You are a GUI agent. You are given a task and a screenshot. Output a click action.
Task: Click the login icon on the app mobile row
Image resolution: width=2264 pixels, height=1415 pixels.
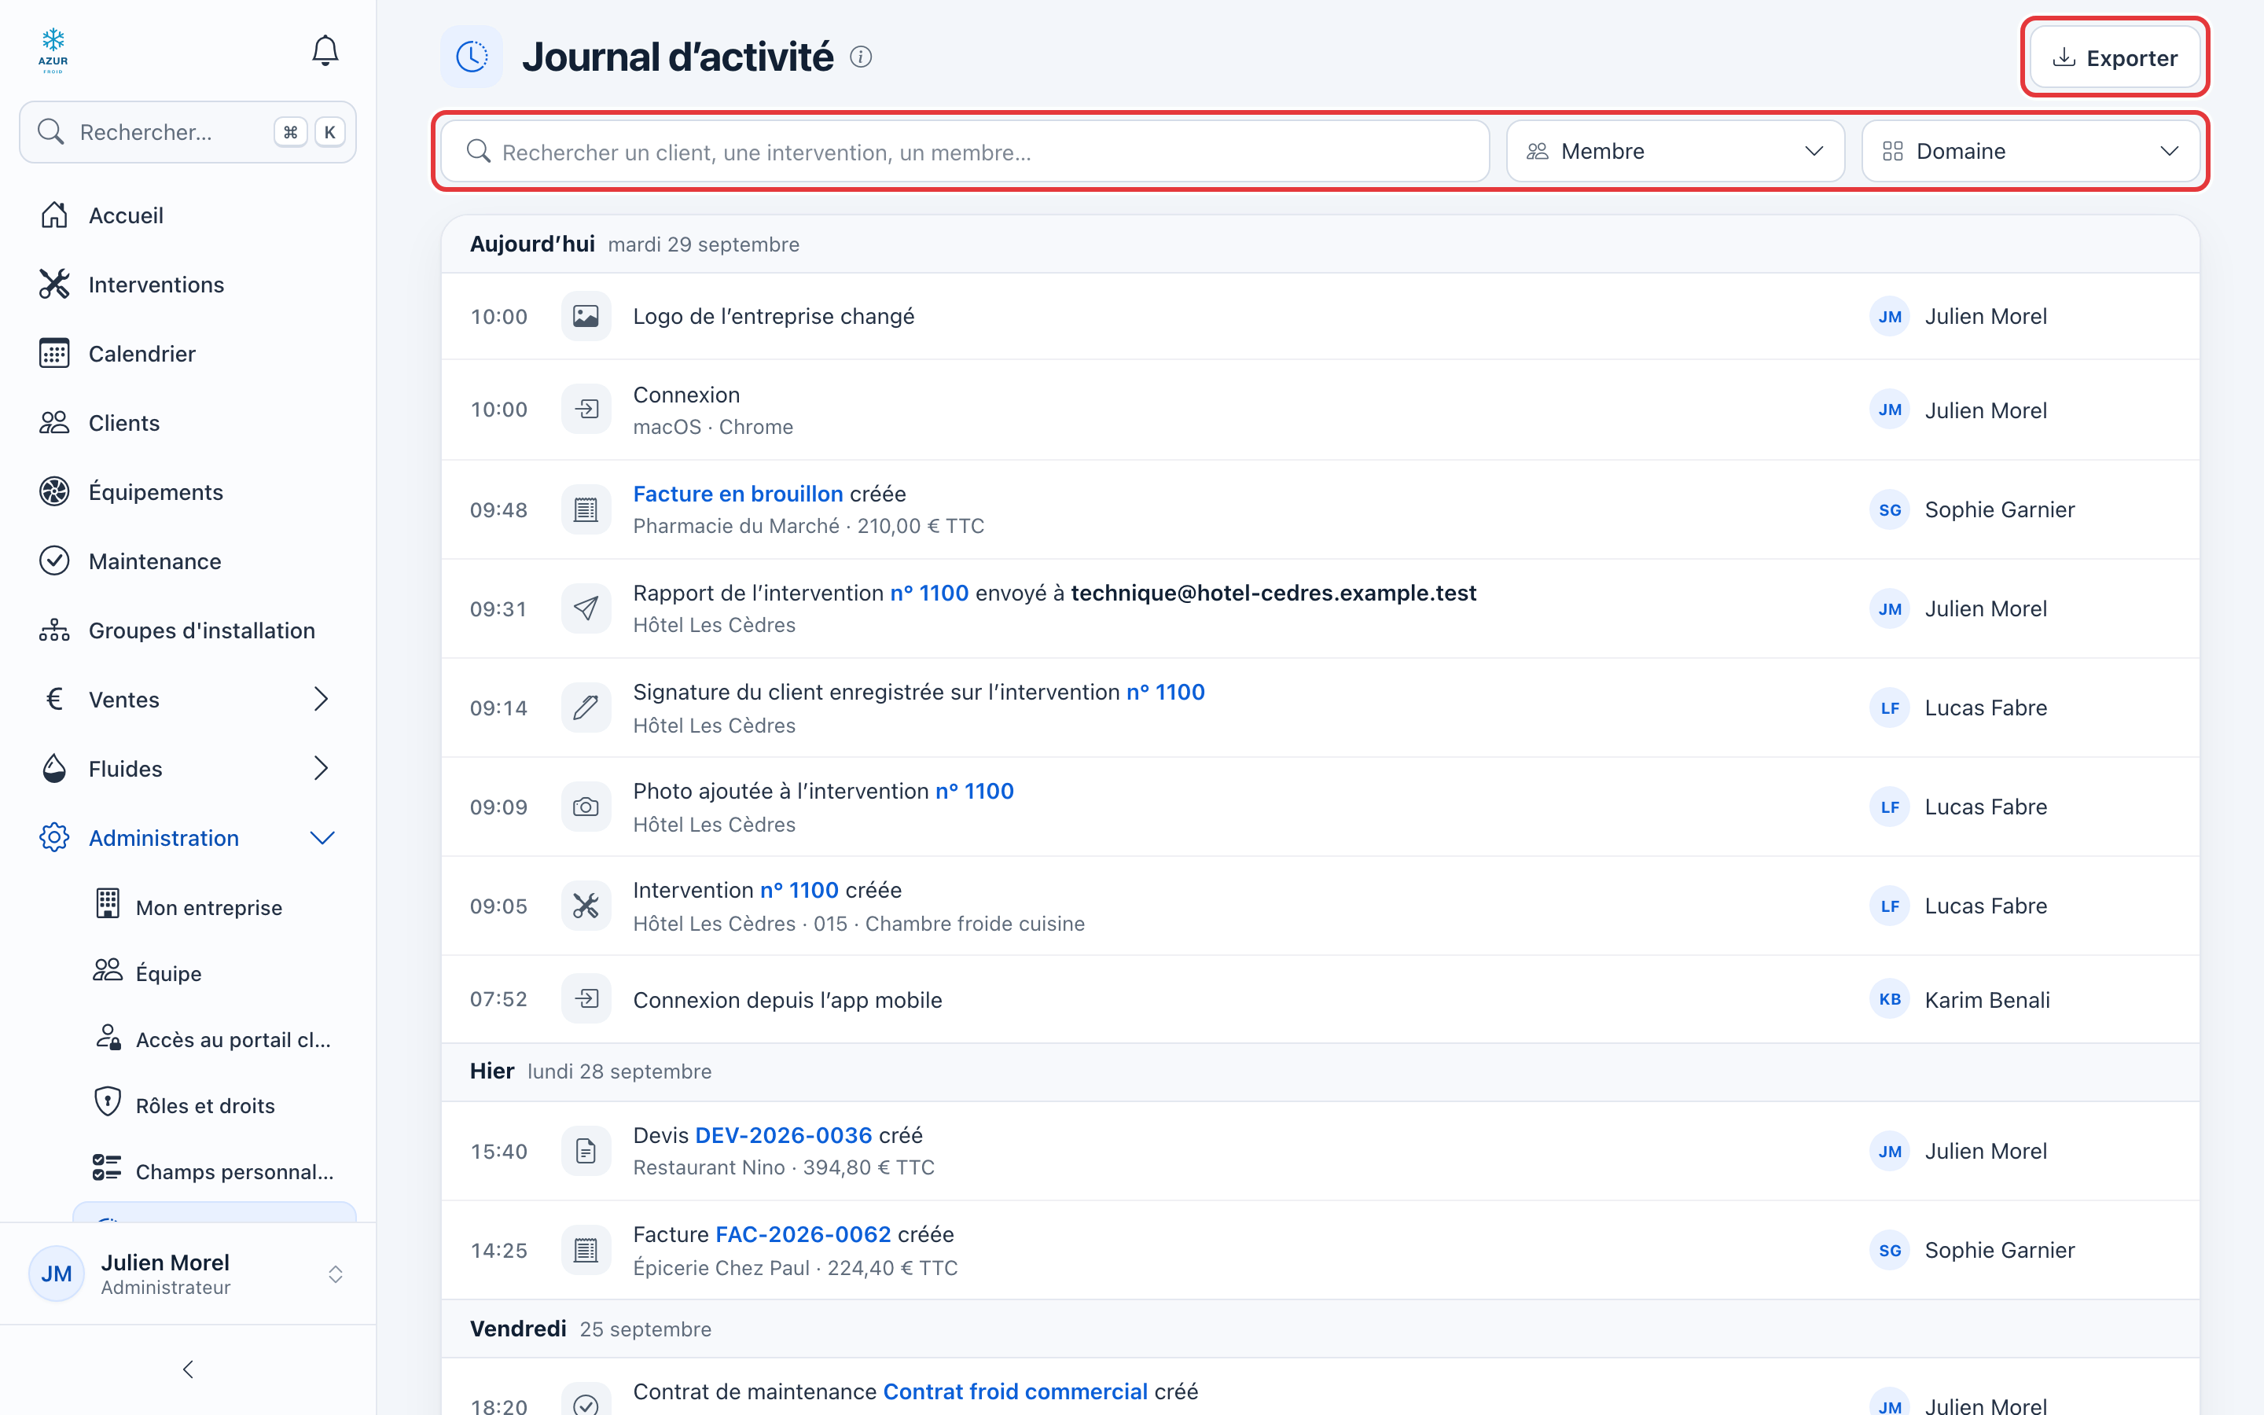coord(586,999)
